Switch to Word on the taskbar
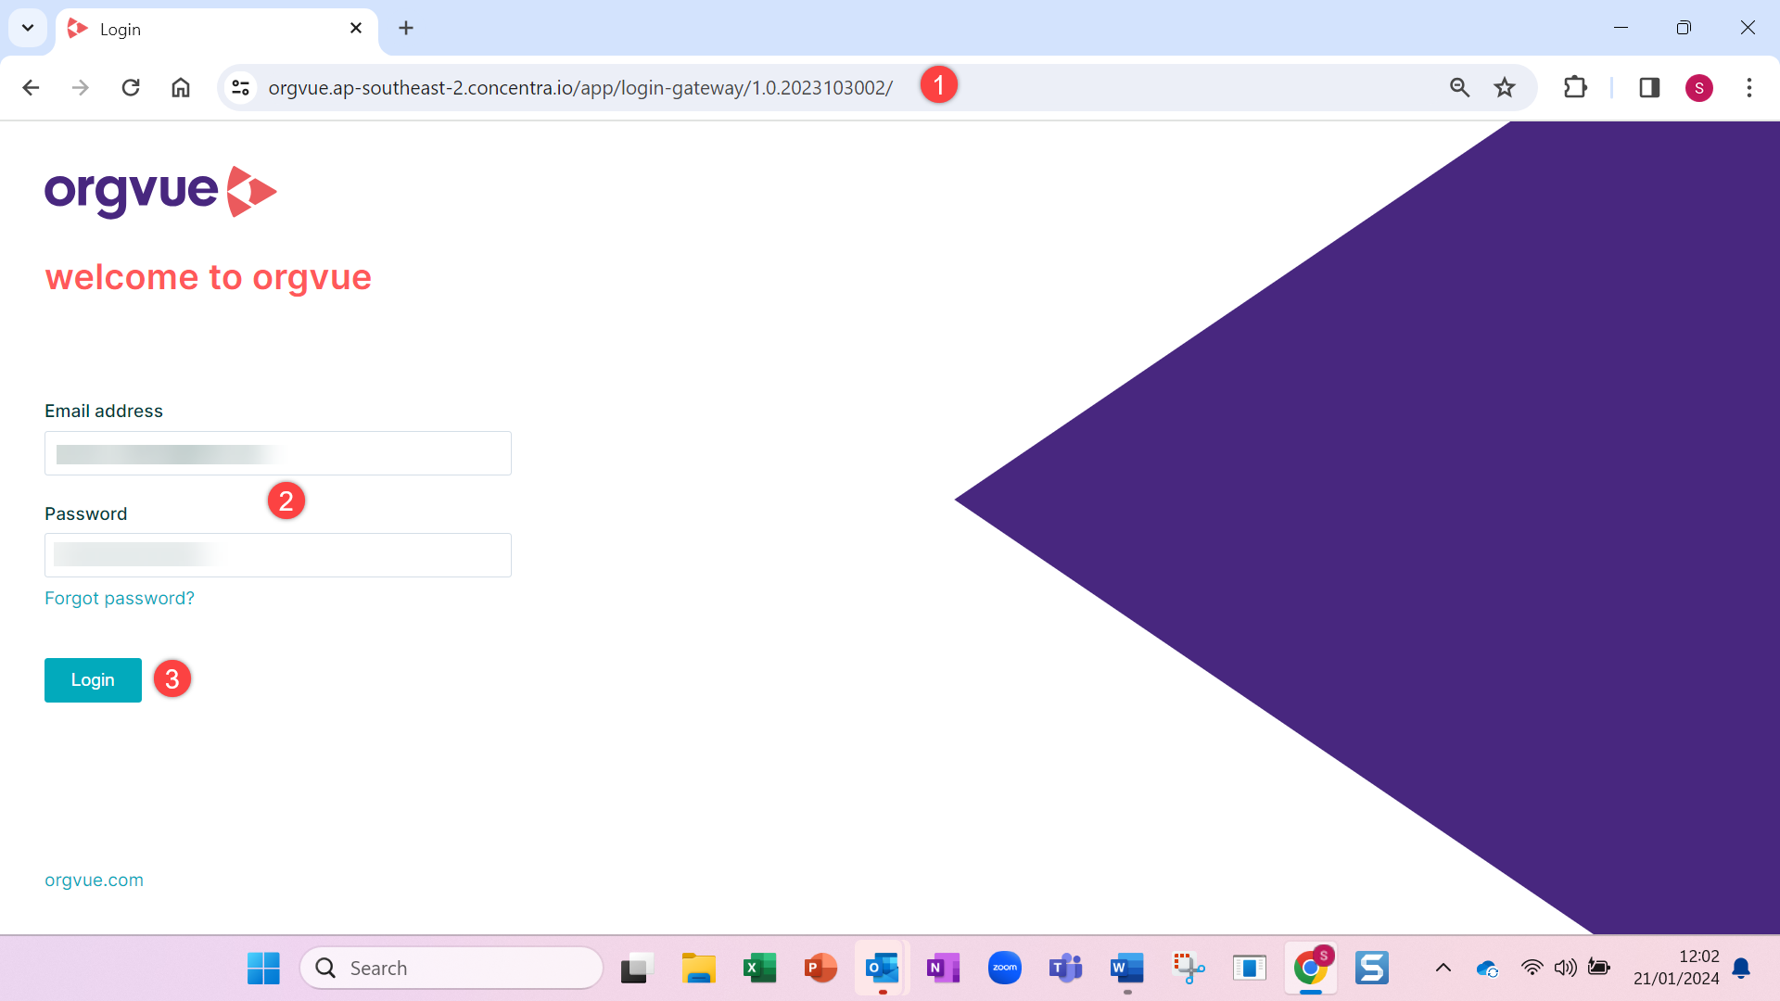Screen dimensions: 1780x1001 coord(1126,969)
